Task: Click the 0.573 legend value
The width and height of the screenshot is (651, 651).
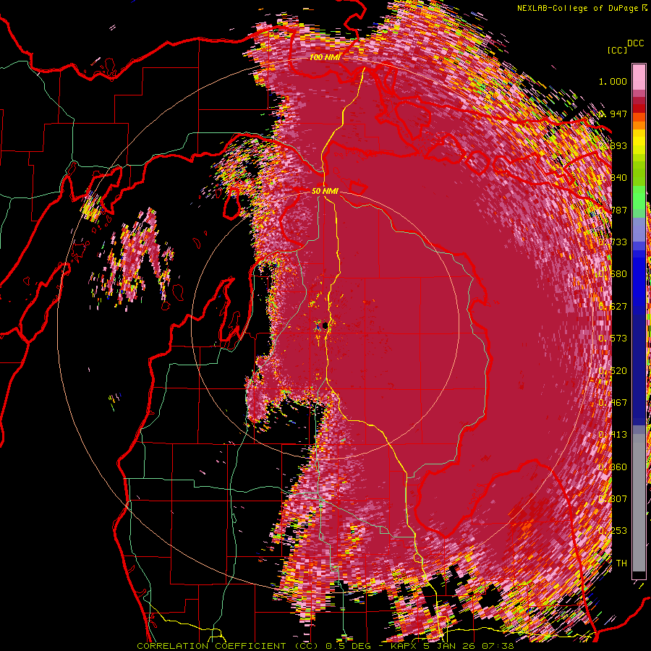Action: (x=613, y=339)
